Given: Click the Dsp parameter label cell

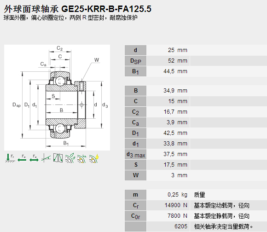Looking at the screenshot, I should pyautogui.click(x=135, y=61).
